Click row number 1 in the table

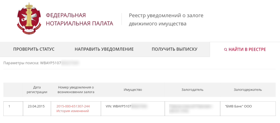coord(9,106)
